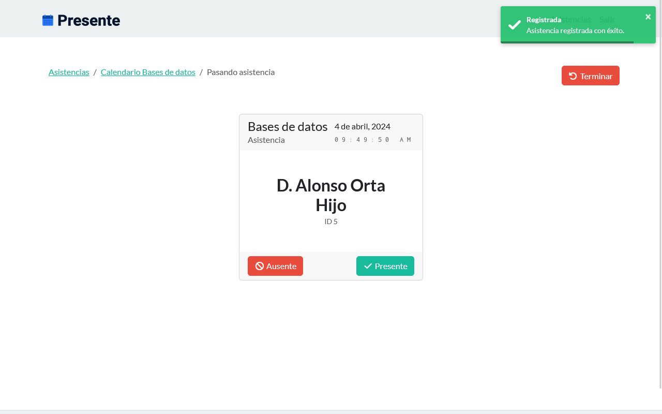Click the circular arrow icon on Terminar
Viewport: 662px width, 414px height.
pyautogui.click(x=573, y=76)
